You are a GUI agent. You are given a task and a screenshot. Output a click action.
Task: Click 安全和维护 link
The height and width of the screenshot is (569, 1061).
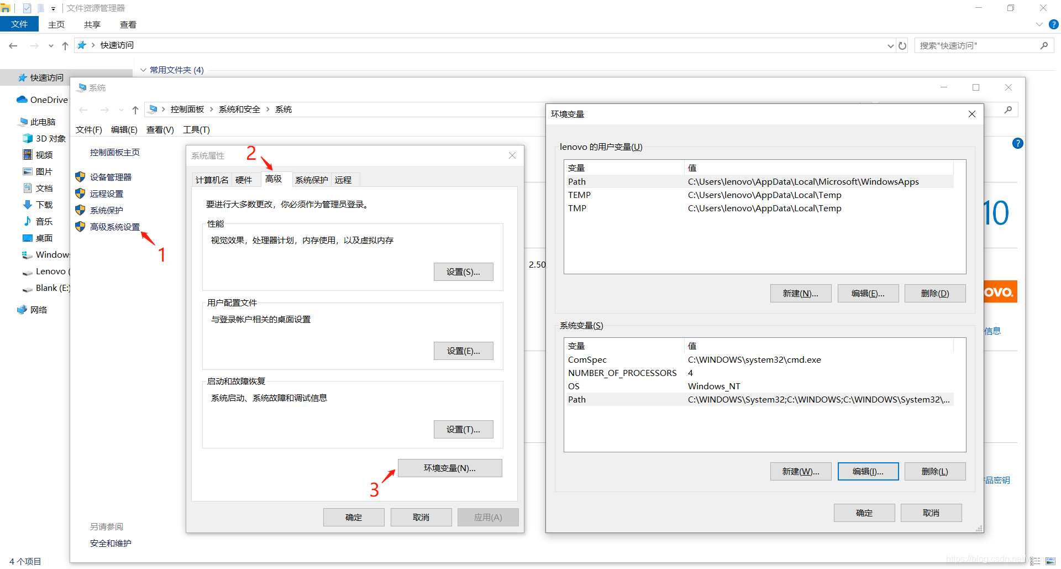pos(111,543)
